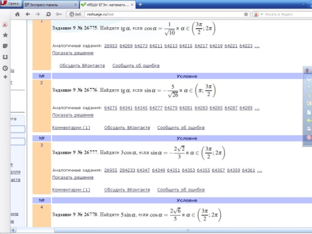Bookmark page with address bar star
This screenshot has width=312, height=234.
246,14
